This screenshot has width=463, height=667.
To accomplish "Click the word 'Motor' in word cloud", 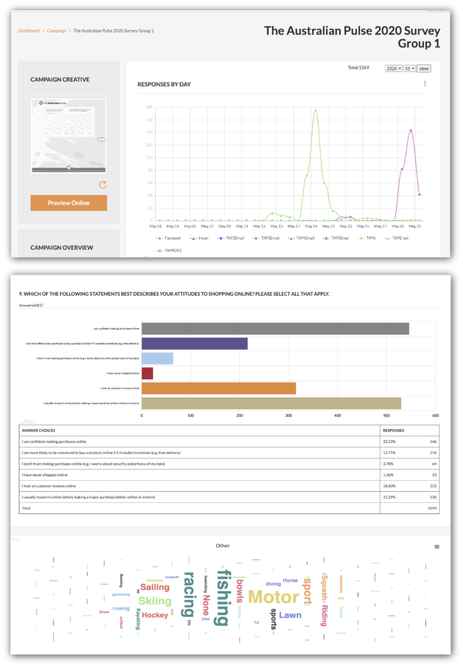I will pyautogui.click(x=274, y=597).
